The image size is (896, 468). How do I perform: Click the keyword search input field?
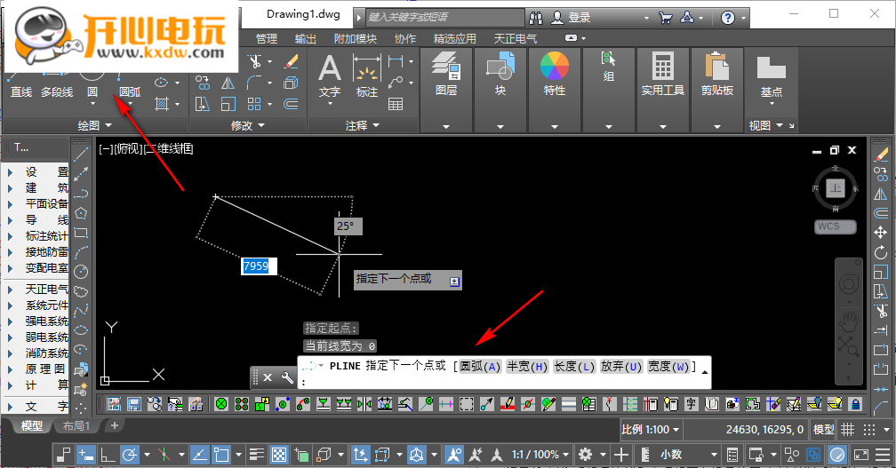tap(444, 17)
